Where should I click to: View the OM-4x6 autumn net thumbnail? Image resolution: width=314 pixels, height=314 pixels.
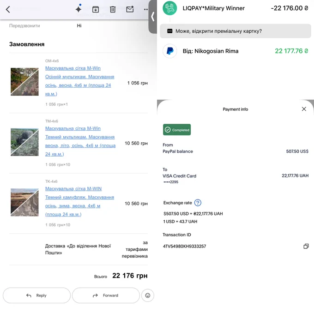(24, 82)
